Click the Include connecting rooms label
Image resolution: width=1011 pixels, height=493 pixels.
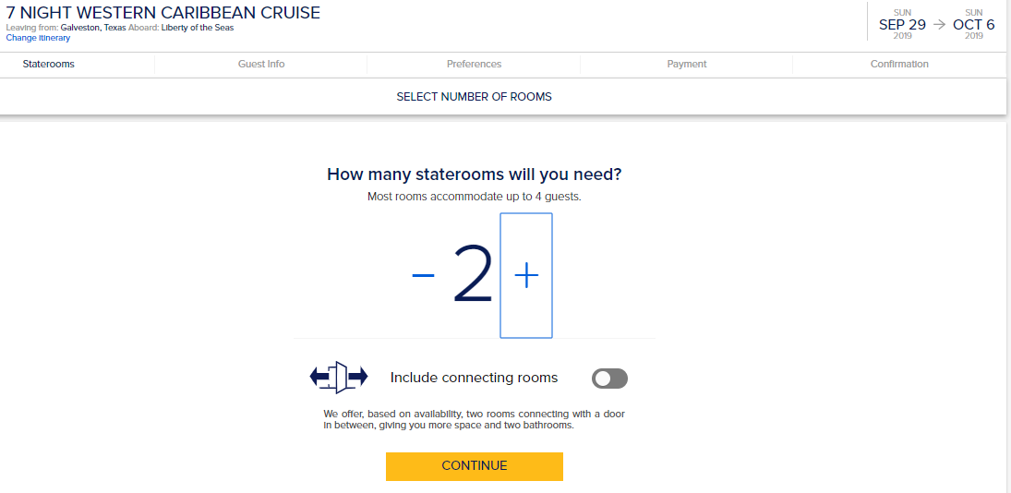tap(474, 378)
